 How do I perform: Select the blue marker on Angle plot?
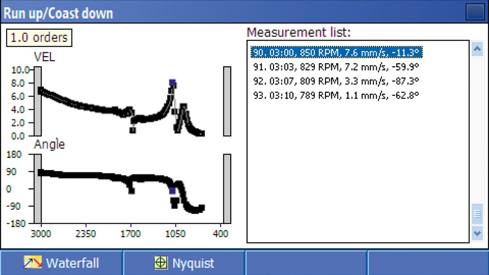(172, 191)
